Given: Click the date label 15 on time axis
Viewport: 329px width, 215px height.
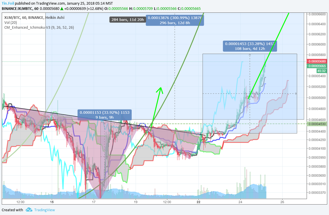Looking at the screenshot, I should [52, 202].
